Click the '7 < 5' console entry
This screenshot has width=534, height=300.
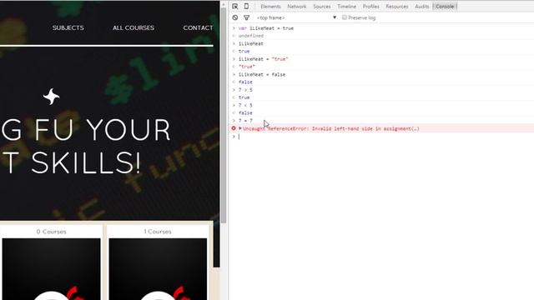245,105
